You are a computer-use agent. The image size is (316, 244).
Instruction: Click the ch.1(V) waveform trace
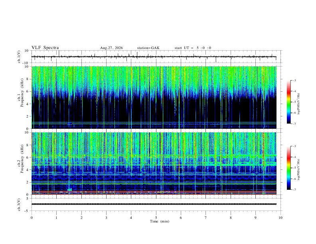(154, 57)
